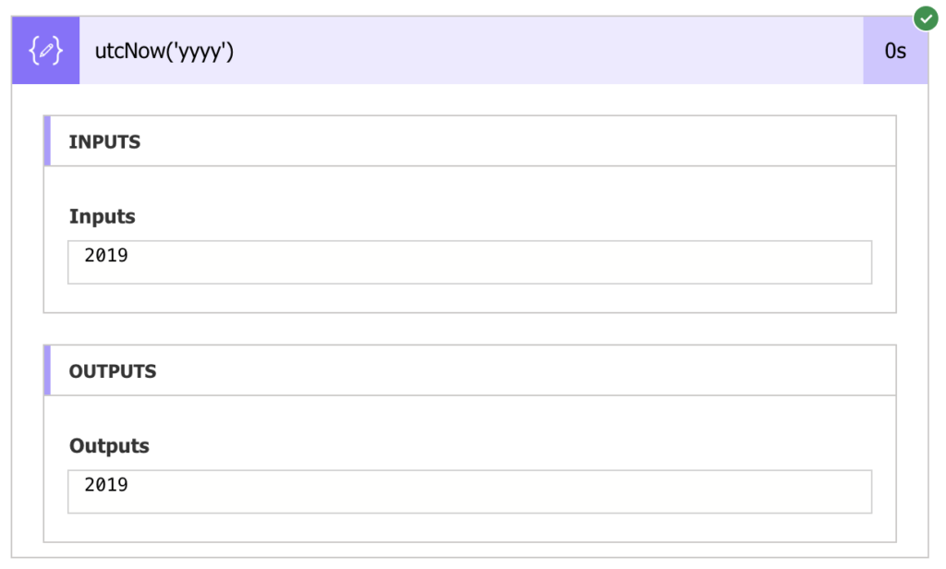Click the purple accent bar beside OUTPUTS
This screenshot has height=569, width=946.
[47, 370]
